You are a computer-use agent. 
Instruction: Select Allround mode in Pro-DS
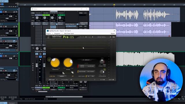click(x=91, y=66)
